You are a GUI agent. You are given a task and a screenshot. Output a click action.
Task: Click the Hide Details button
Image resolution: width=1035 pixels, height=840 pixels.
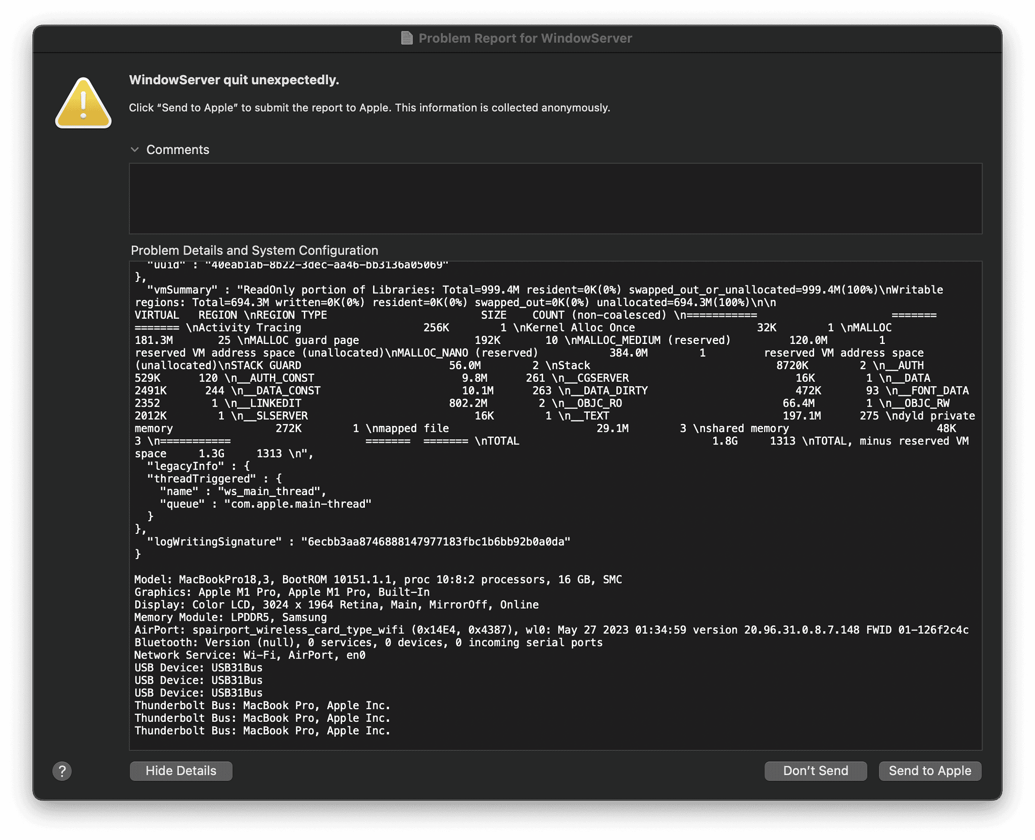coord(180,771)
